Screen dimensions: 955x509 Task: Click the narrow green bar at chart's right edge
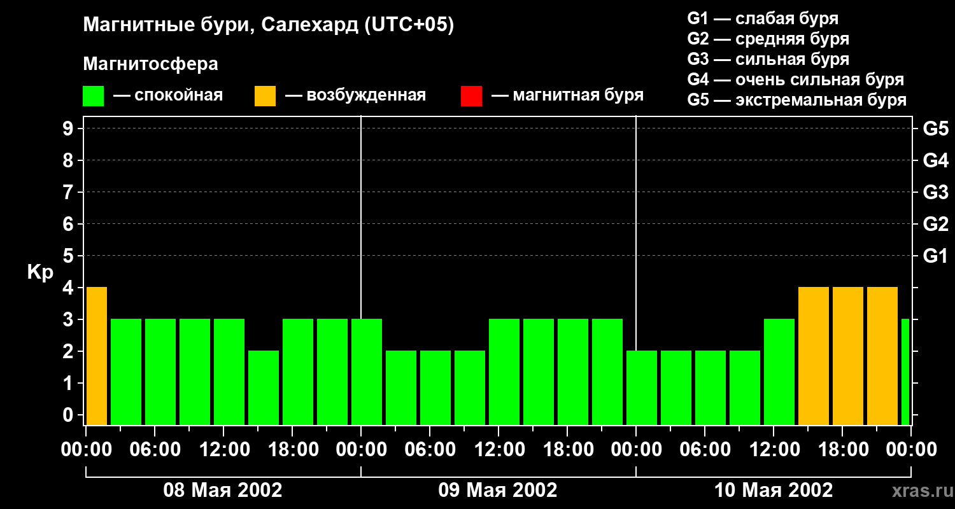tap(905, 372)
